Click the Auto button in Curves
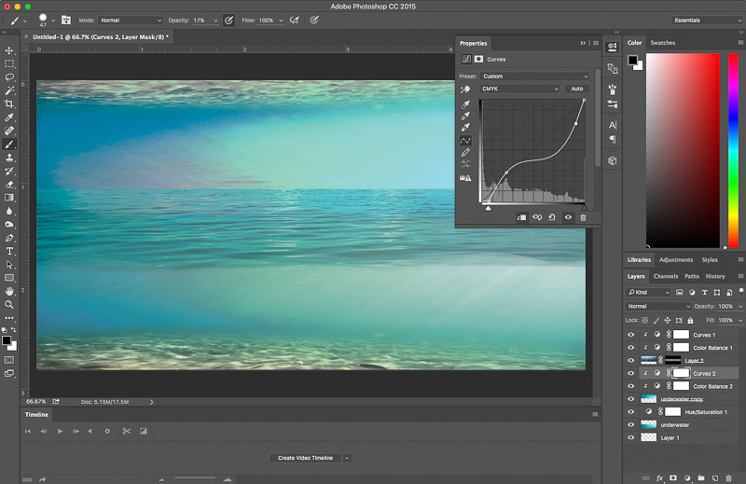This screenshot has width=746, height=484. coord(577,89)
